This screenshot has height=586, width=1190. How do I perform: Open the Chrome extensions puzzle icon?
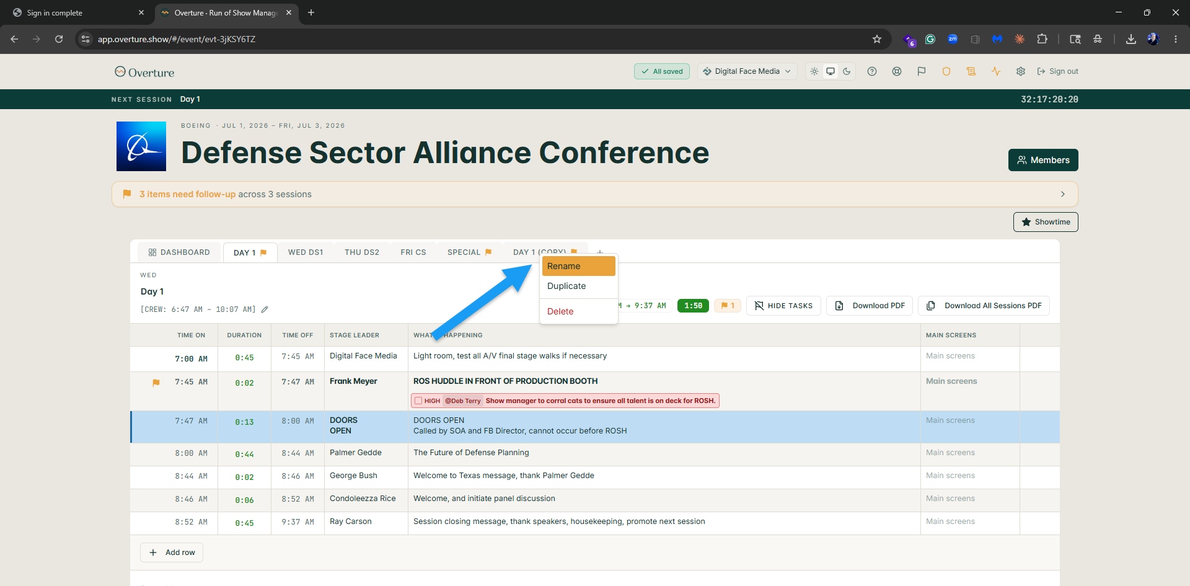click(1042, 39)
